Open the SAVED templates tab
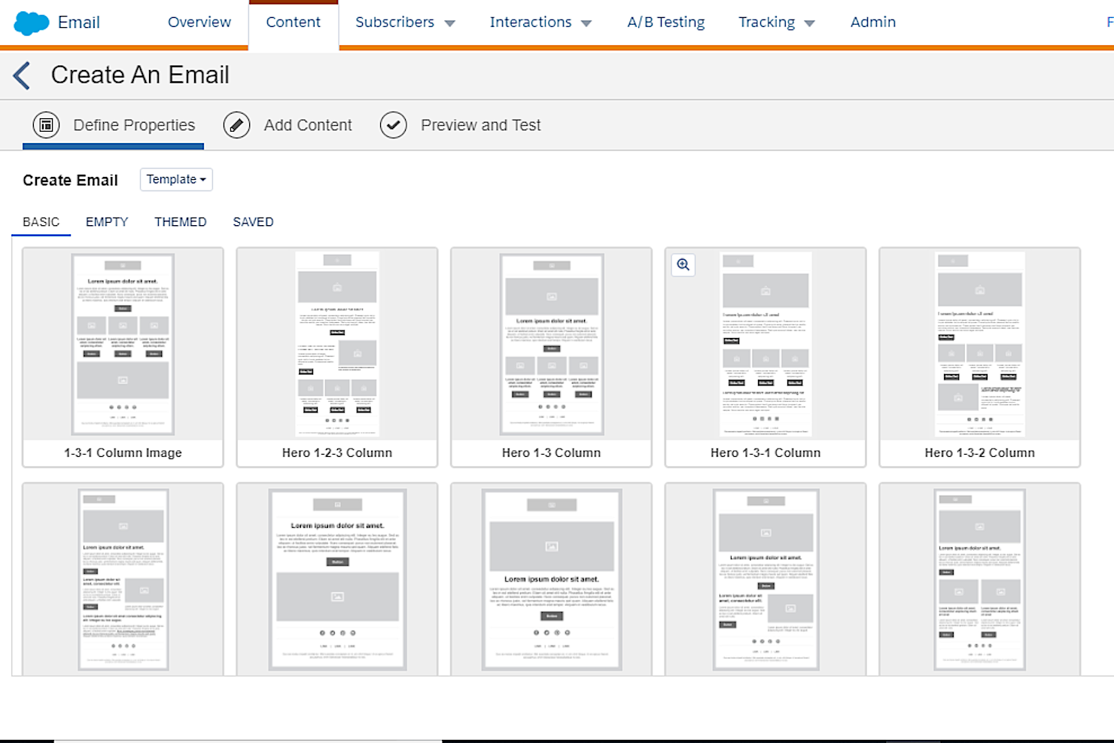This screenshot has height=743, width=1114. [x=253, y=221]
